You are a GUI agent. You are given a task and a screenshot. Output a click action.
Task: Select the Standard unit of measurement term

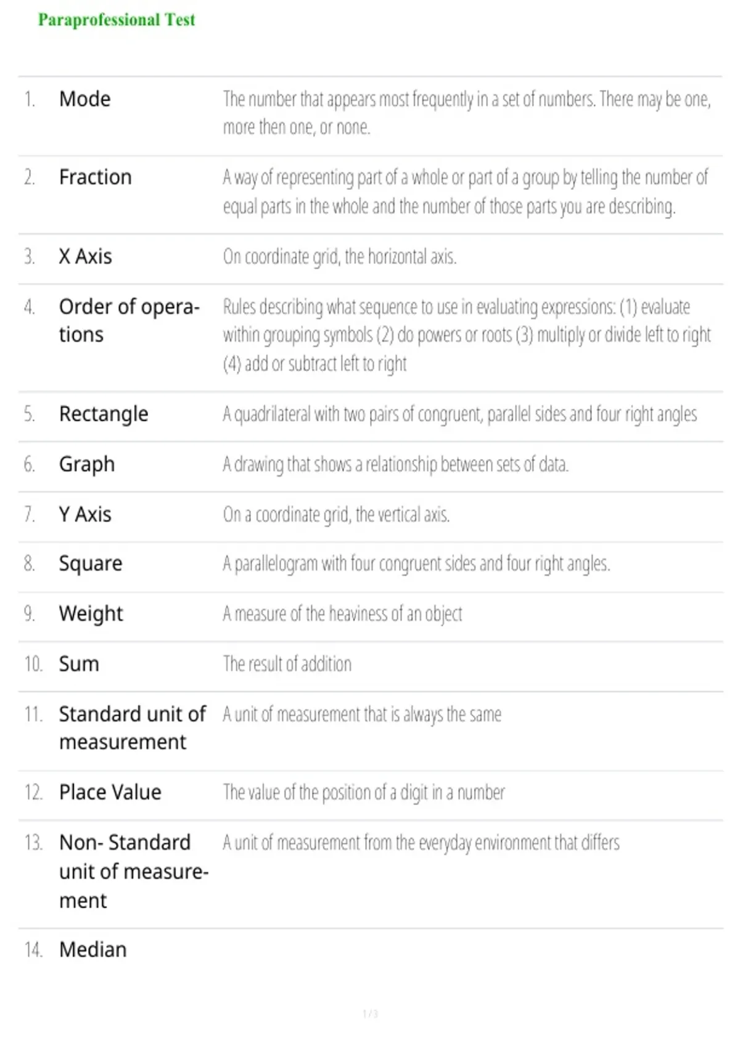(x=133, y=728)
